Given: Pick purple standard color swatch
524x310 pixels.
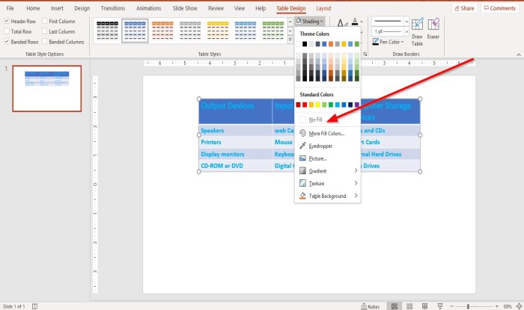Looking at the screenshot, I should coord(357,105).
